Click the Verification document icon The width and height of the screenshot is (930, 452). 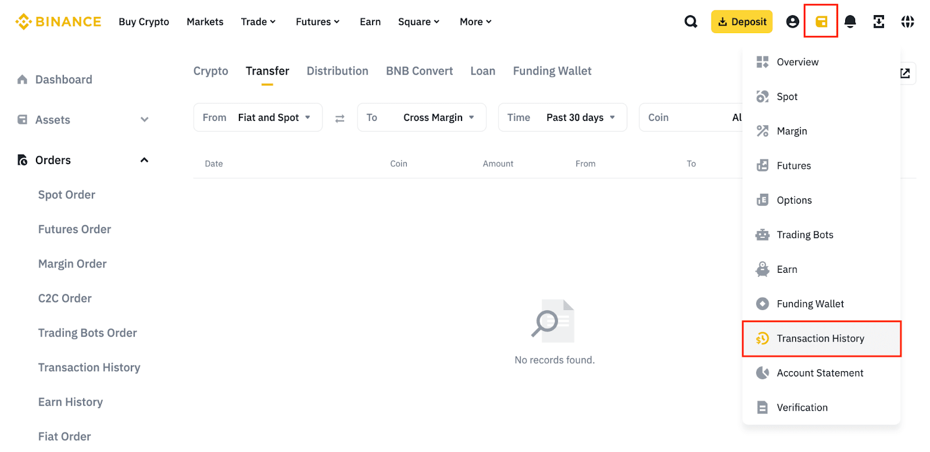(762, 407)
